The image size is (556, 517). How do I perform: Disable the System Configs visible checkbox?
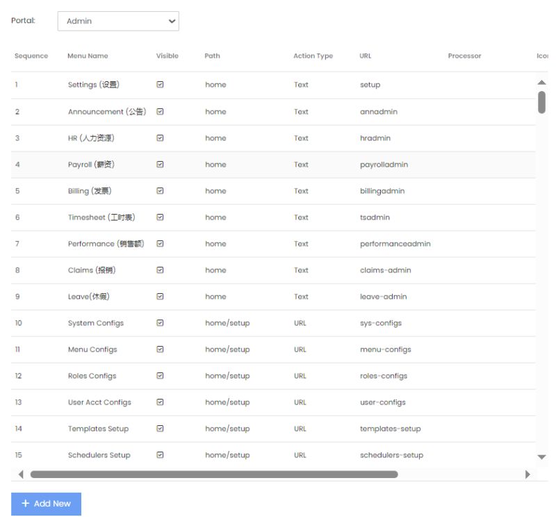(161, 322)
